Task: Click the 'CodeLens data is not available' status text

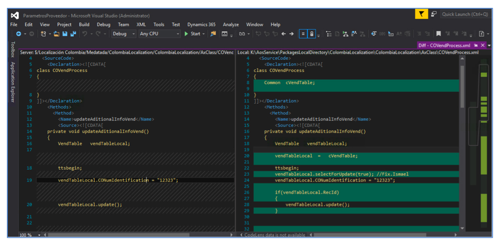Action: 275,235
